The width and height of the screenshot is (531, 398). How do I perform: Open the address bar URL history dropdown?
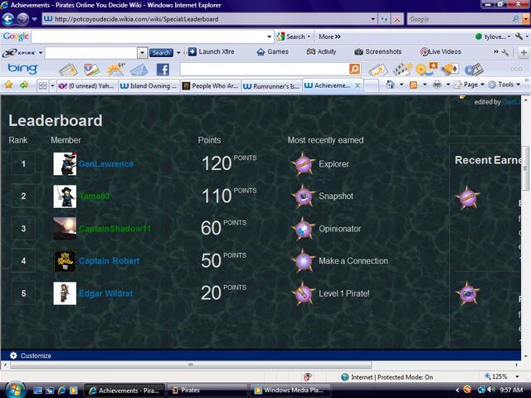click(373, 19)
